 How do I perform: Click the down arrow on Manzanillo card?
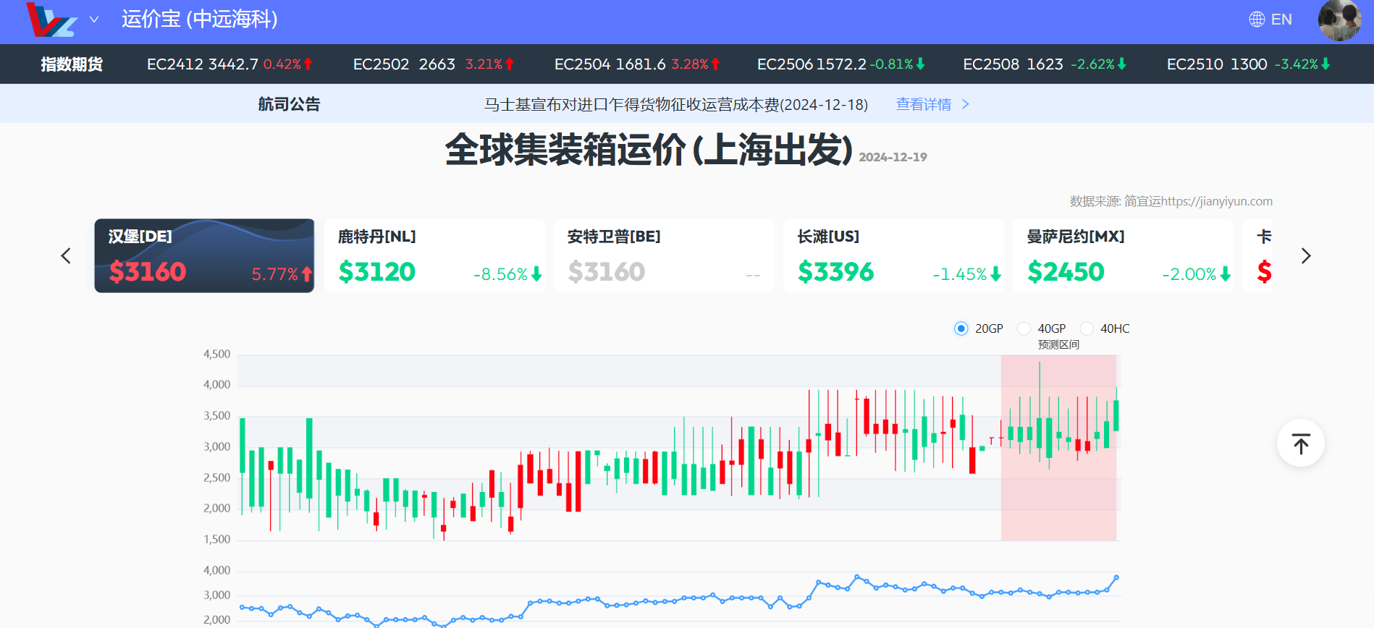[1225, 274]
